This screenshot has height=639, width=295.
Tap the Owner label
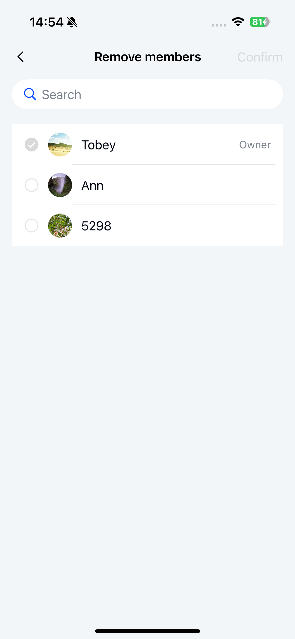[255, 145]
